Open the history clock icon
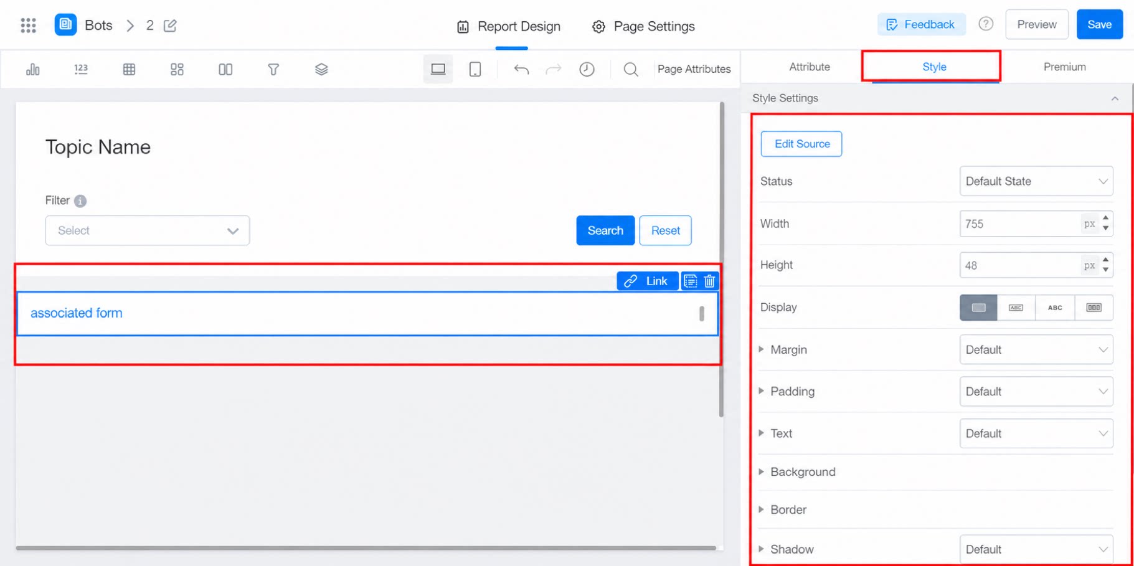1134x566 pixels. pyautogui.click(x=587, y=69)
